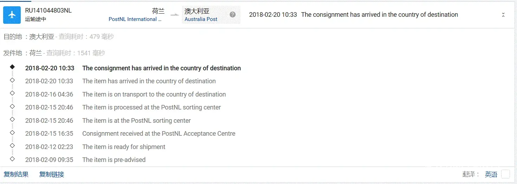Image resolution: width=517 pixels, height=184 pixels.
Task: Open the 英语 translation language dropdown
Action: [x=491, y=174]
